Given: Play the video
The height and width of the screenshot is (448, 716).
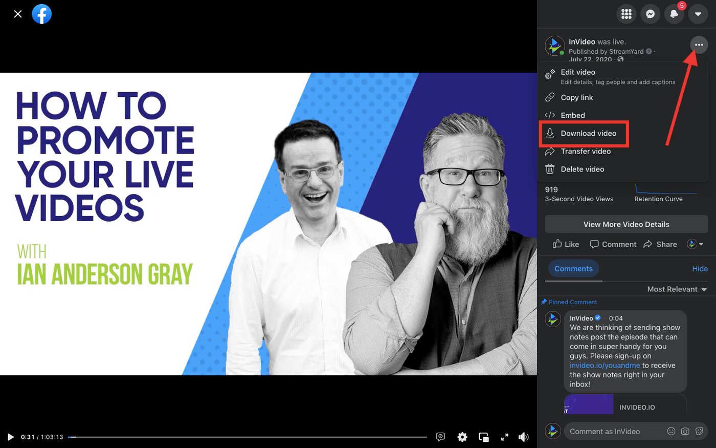Looking at the screenshot, I should tap(10, 437).
